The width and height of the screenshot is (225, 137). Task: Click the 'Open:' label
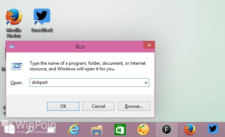click(16, 83)
